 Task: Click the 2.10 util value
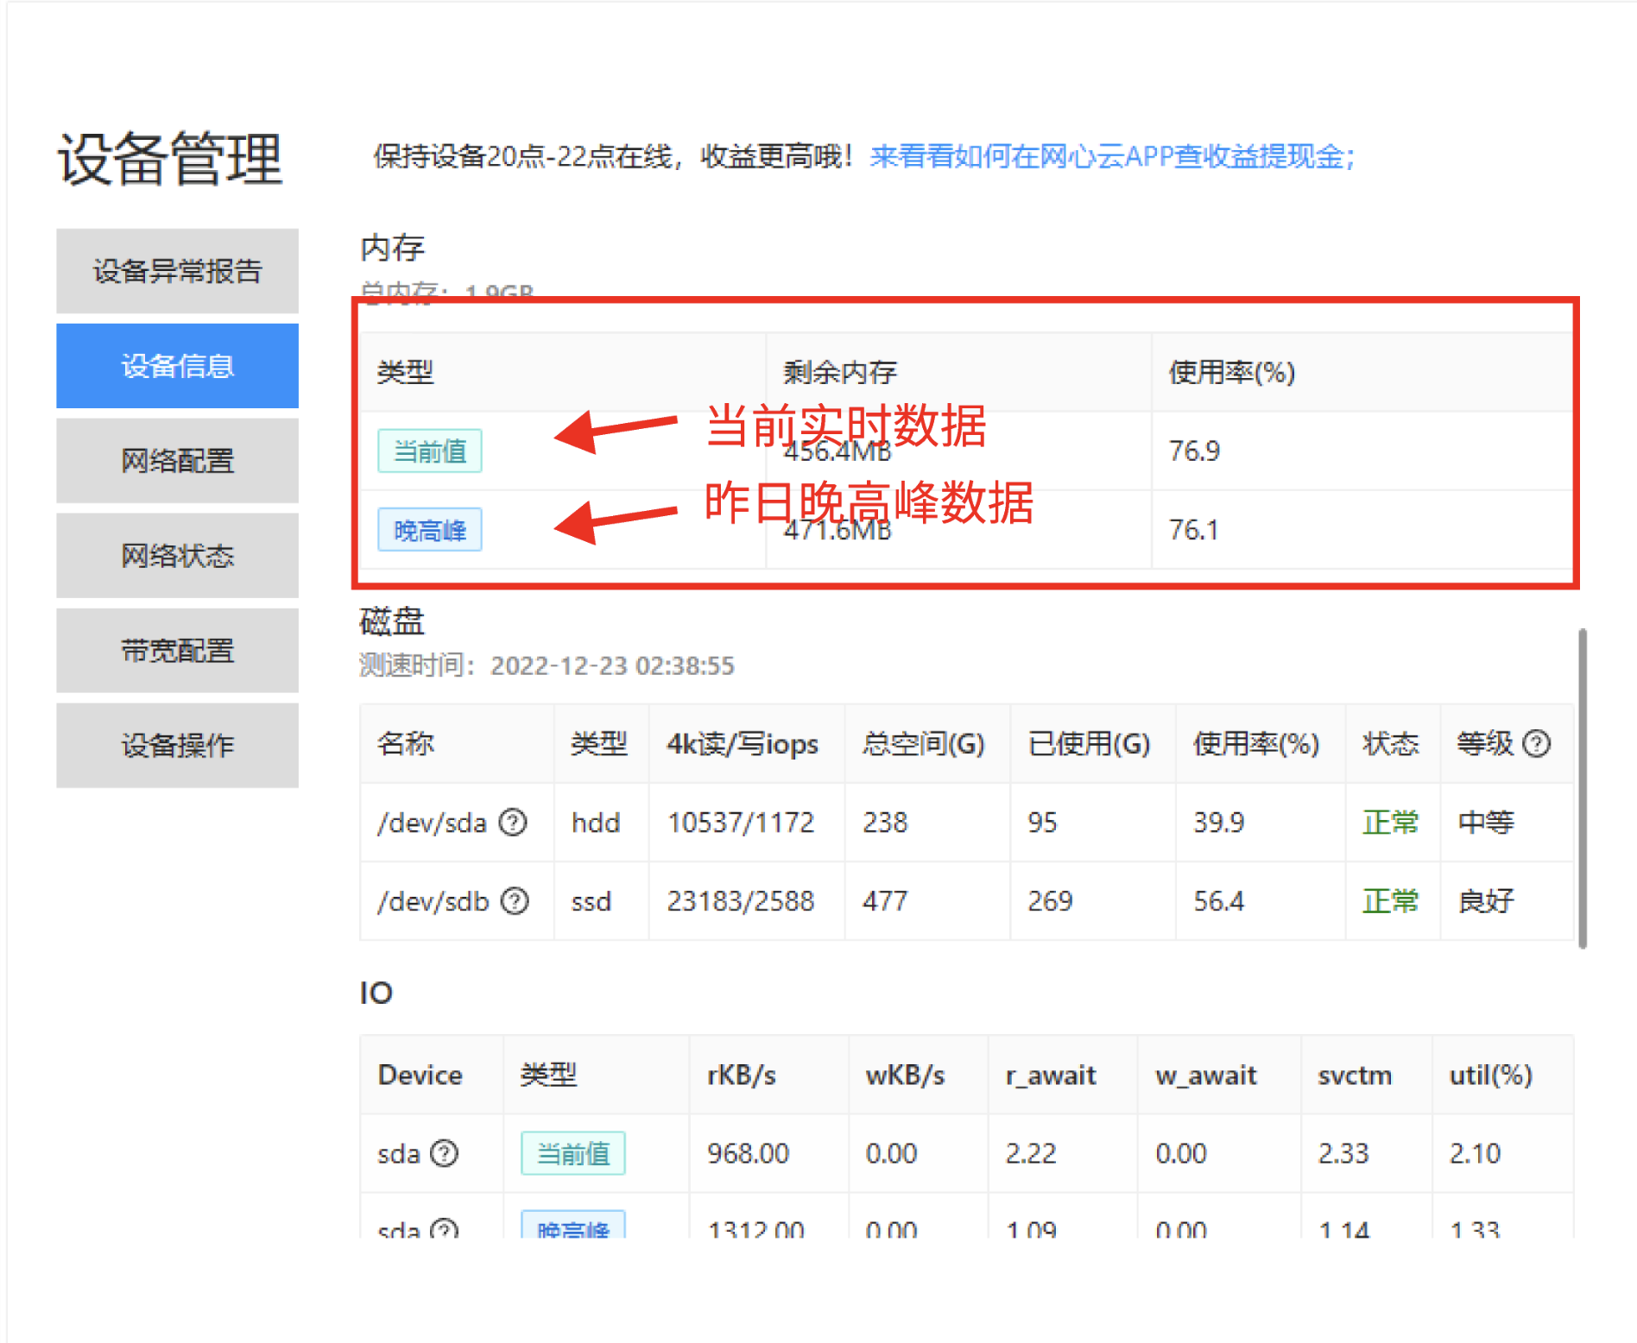(1475, 1153)
